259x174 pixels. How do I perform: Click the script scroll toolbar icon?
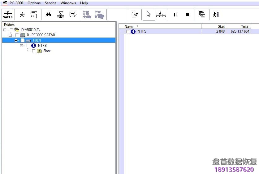33,15
